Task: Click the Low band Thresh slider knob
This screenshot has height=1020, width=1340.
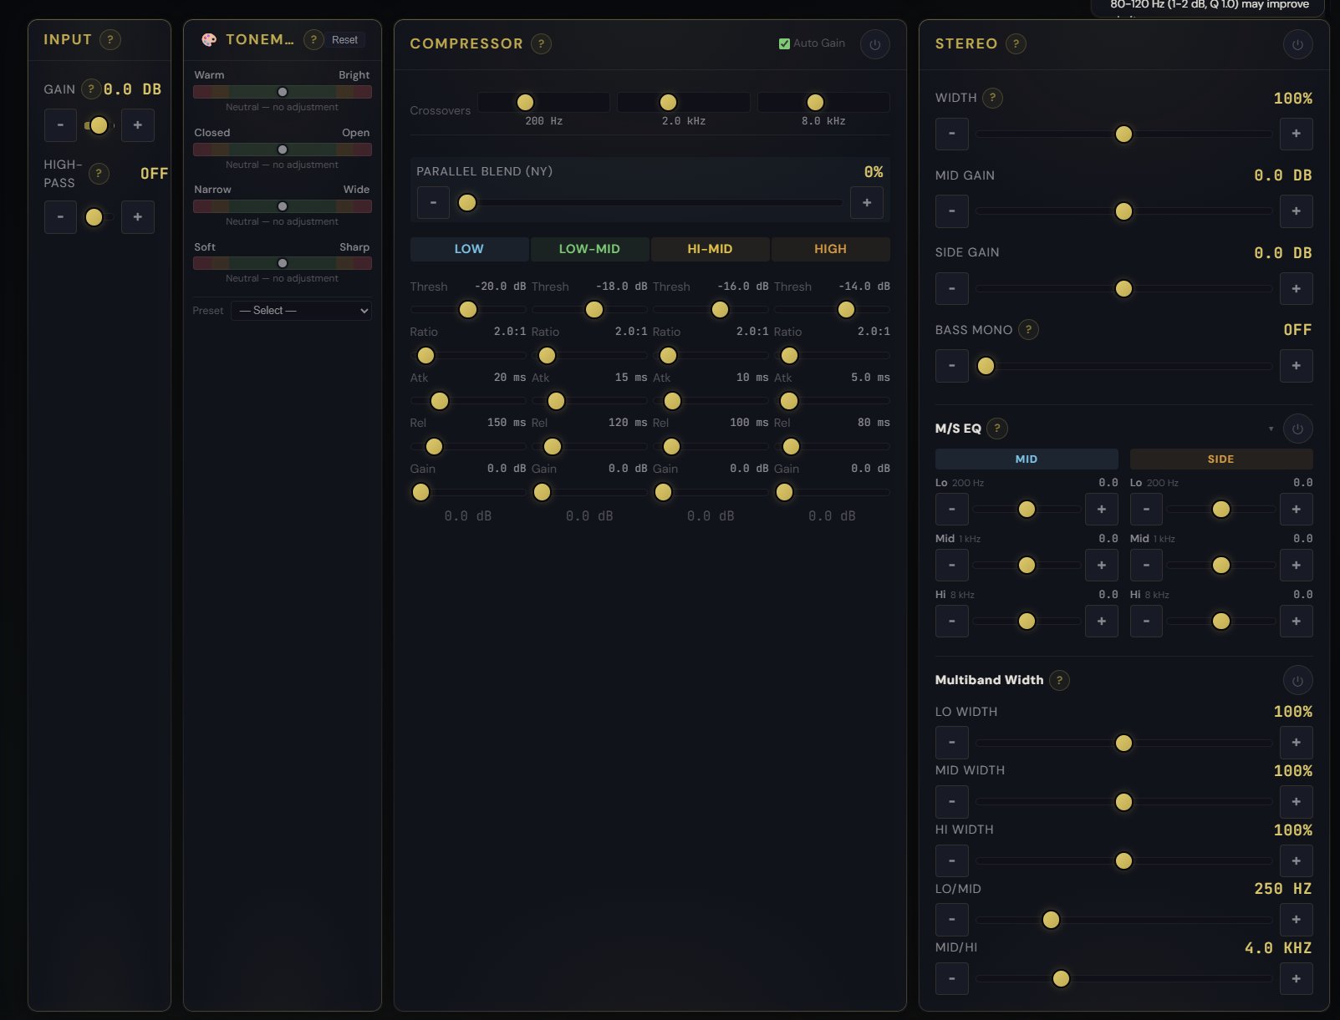Action: point(468,310)
